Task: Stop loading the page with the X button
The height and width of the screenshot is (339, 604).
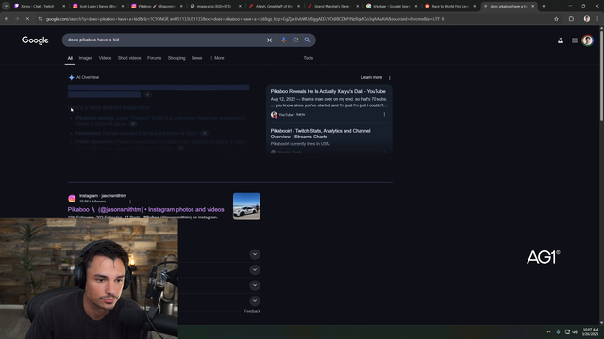Action: (27, 19)
